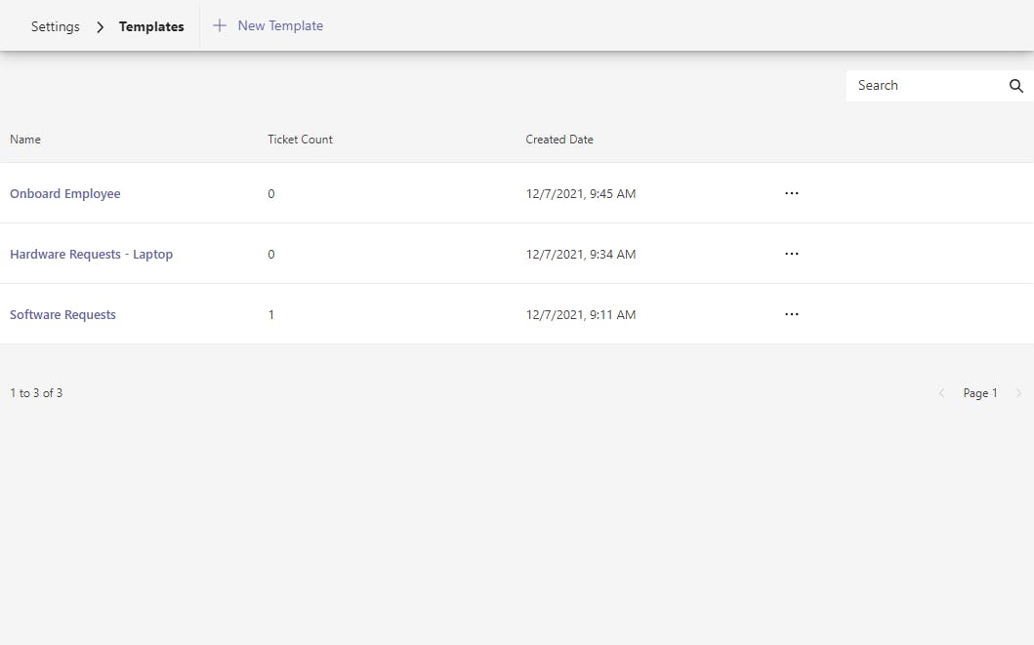Click the Page 1 indicator

click(x=980, y=393)
